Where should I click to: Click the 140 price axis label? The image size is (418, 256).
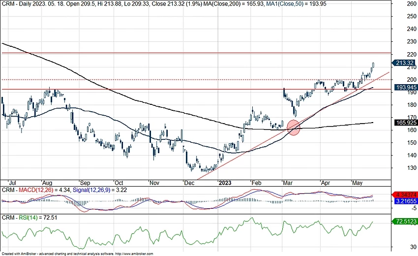(x=412, y=156)
